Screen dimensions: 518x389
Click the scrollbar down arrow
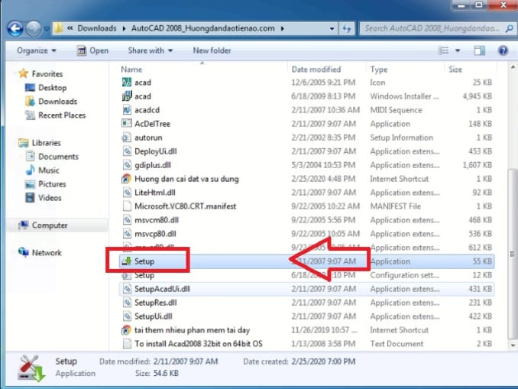[513, 345]
